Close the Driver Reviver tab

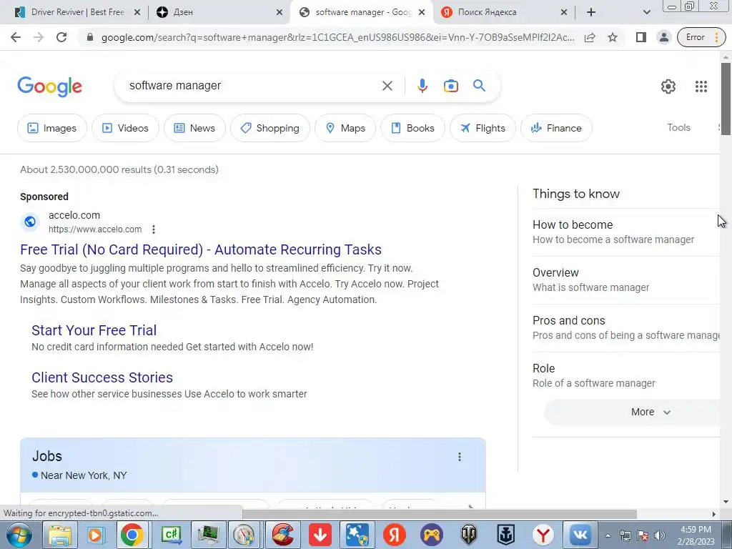coord(137,13)
